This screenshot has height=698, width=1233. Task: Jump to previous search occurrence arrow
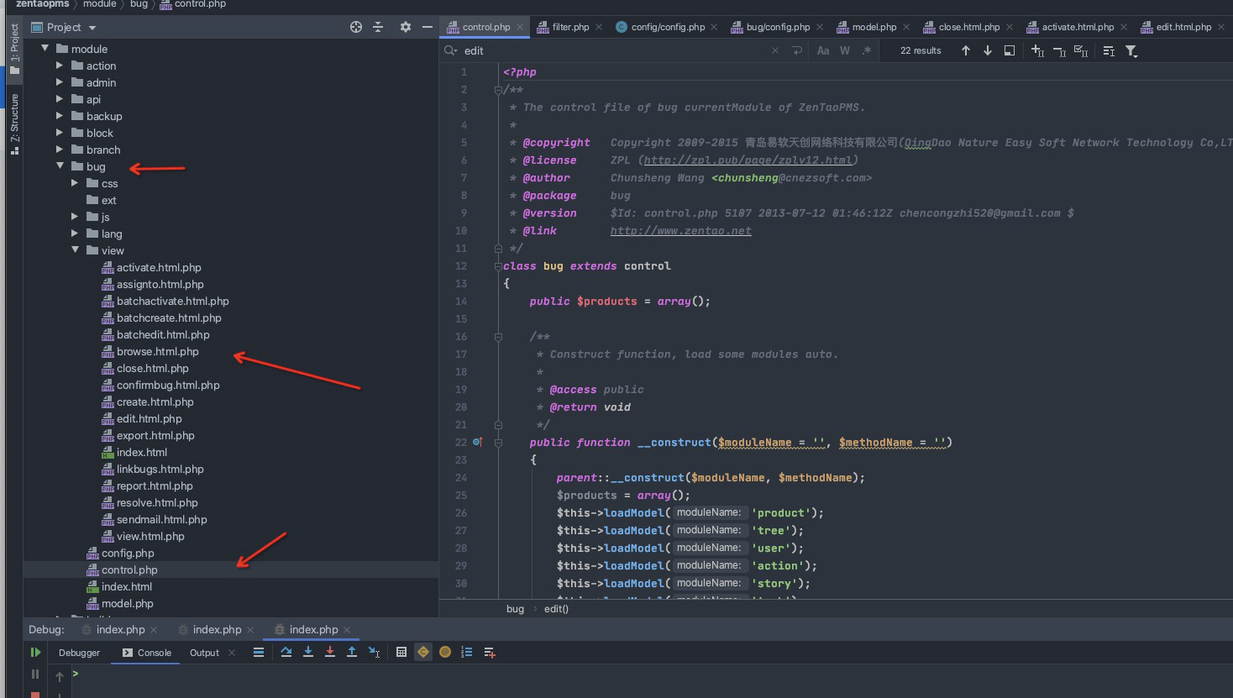(x=966, y=50)
